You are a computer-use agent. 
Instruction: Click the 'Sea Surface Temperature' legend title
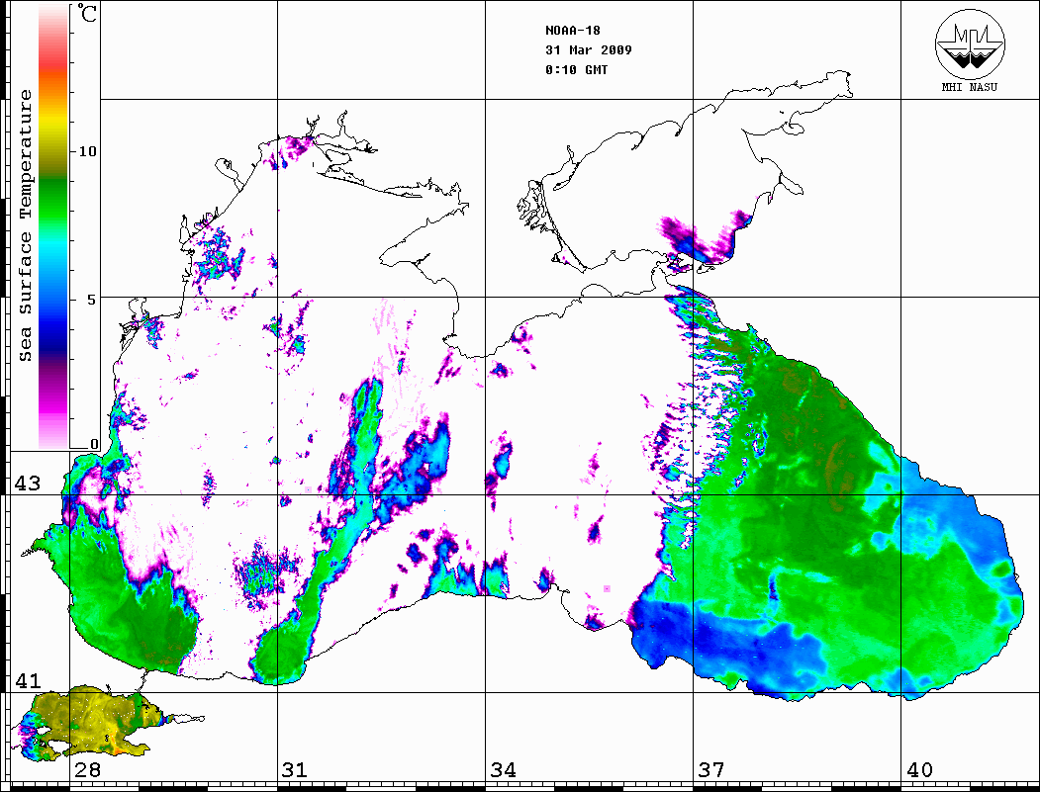(26, 225)
